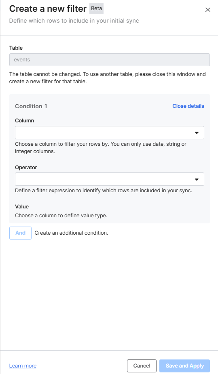Click the Table field label

click(x=16, y=48)
